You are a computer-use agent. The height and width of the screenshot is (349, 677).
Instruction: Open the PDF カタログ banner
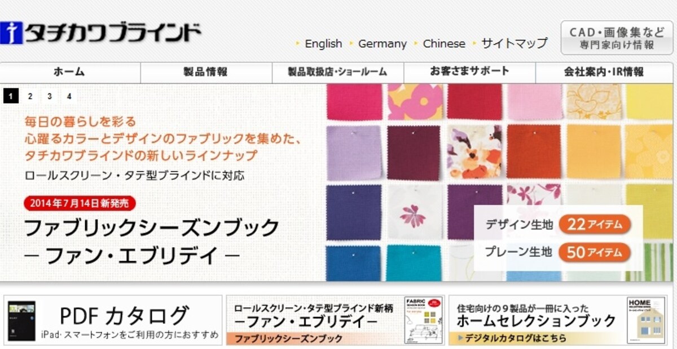coord(113,320)
